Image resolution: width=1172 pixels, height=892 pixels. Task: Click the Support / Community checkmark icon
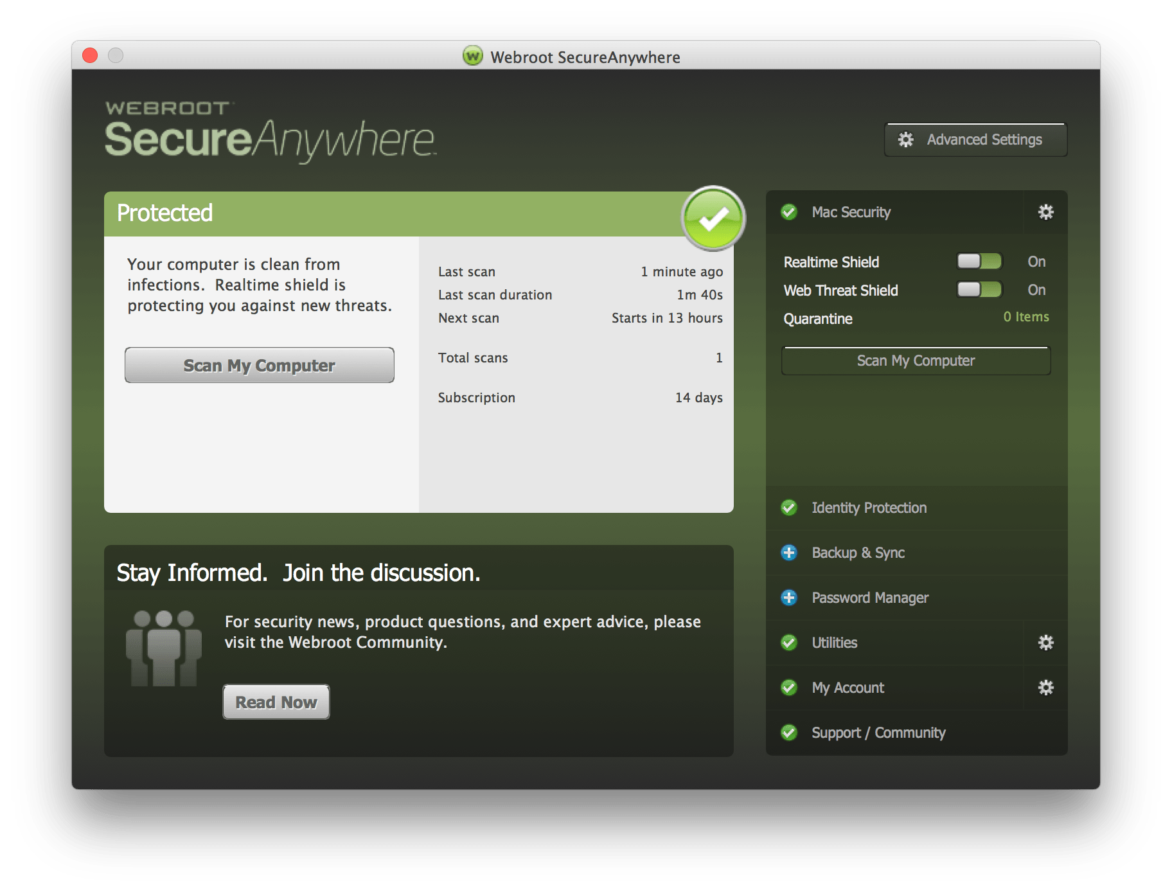789,733
